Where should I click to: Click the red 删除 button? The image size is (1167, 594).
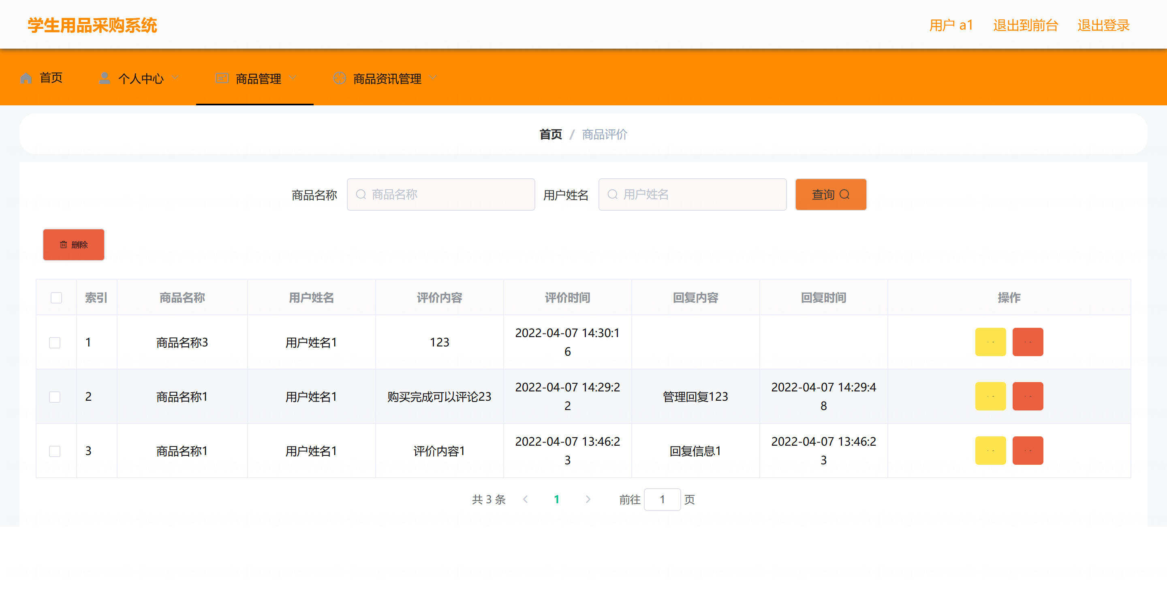tap(74, 245)
